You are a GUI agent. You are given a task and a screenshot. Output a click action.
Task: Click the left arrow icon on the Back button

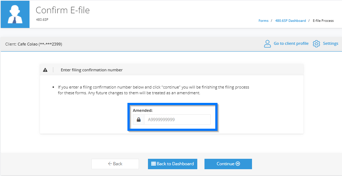110,164
